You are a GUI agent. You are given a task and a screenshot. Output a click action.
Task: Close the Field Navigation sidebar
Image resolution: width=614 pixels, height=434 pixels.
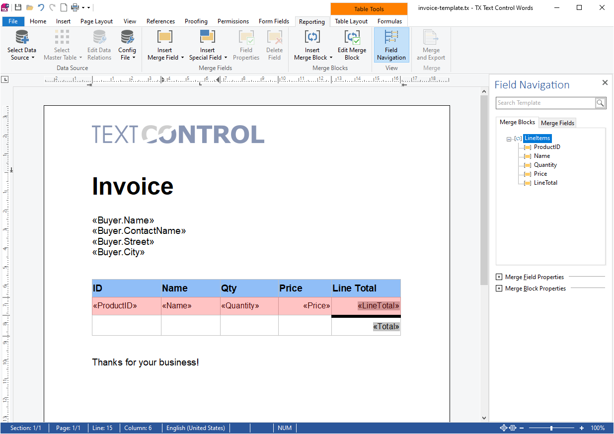605,83
